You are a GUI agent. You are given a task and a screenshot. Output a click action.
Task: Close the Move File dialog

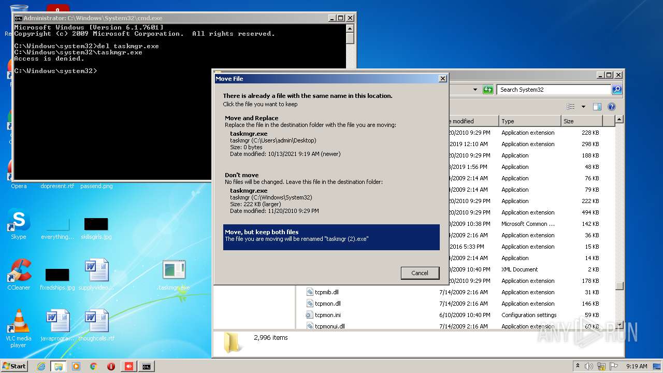point(442,79)
